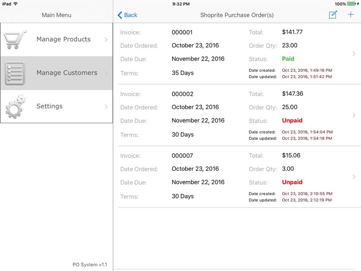
Task: Click Unpaid status of invoice 000002
Action: (x=292, y=120)
